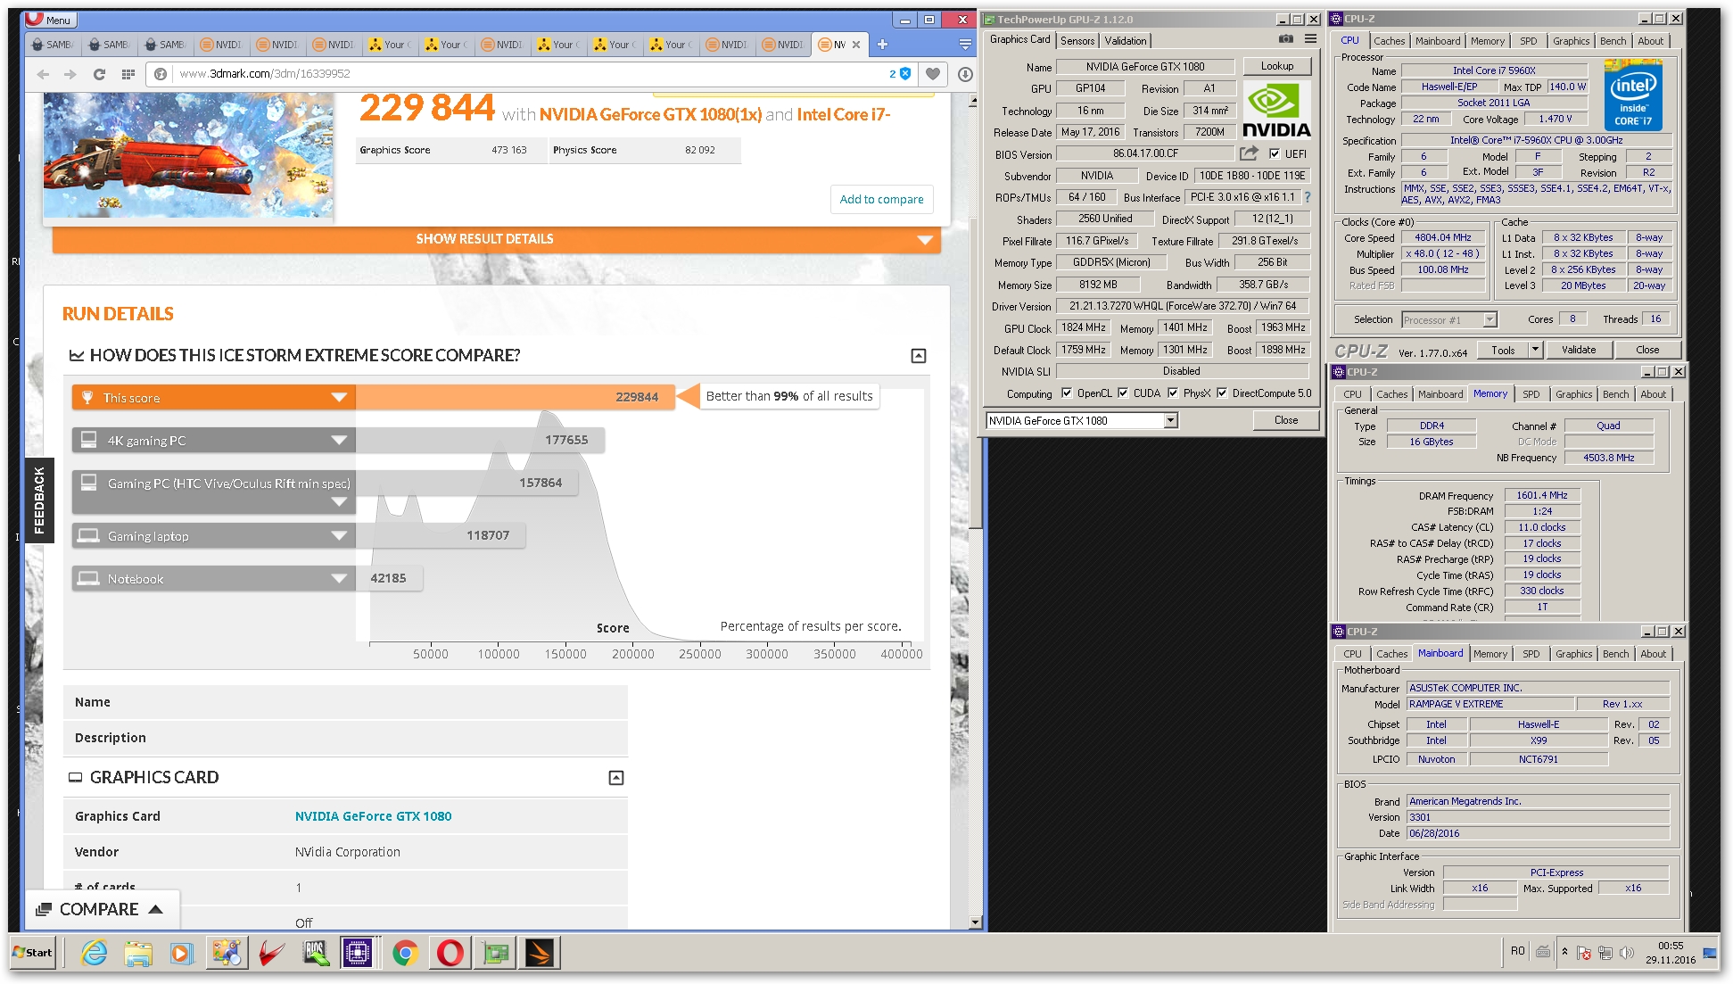Toggle the UEFI checkbox in GPU-Z
Viewport: 1733px width, 984px height.
(x=1275, y=153)
